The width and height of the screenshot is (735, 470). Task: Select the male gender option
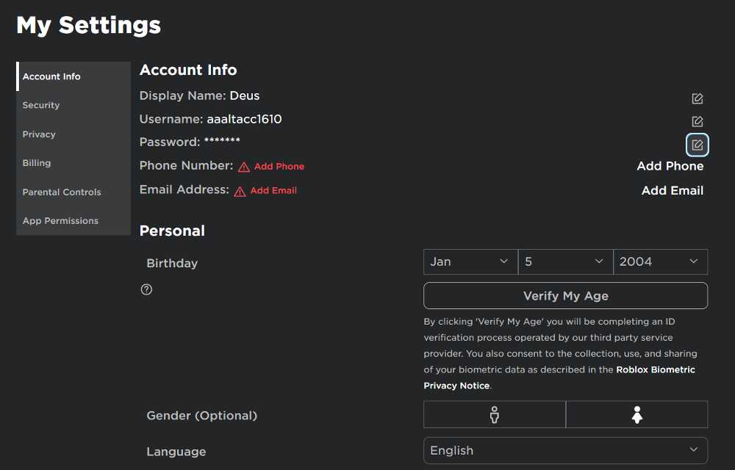pos(495,414)
